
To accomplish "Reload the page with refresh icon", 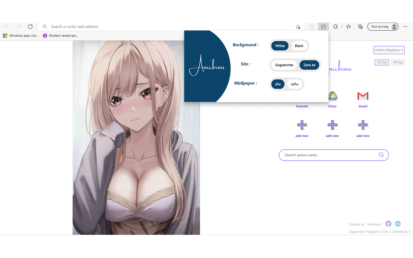I will tap(30, 26).
